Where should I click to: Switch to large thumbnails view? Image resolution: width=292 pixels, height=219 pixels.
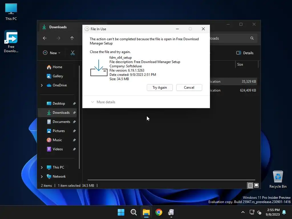coord(256,185)
